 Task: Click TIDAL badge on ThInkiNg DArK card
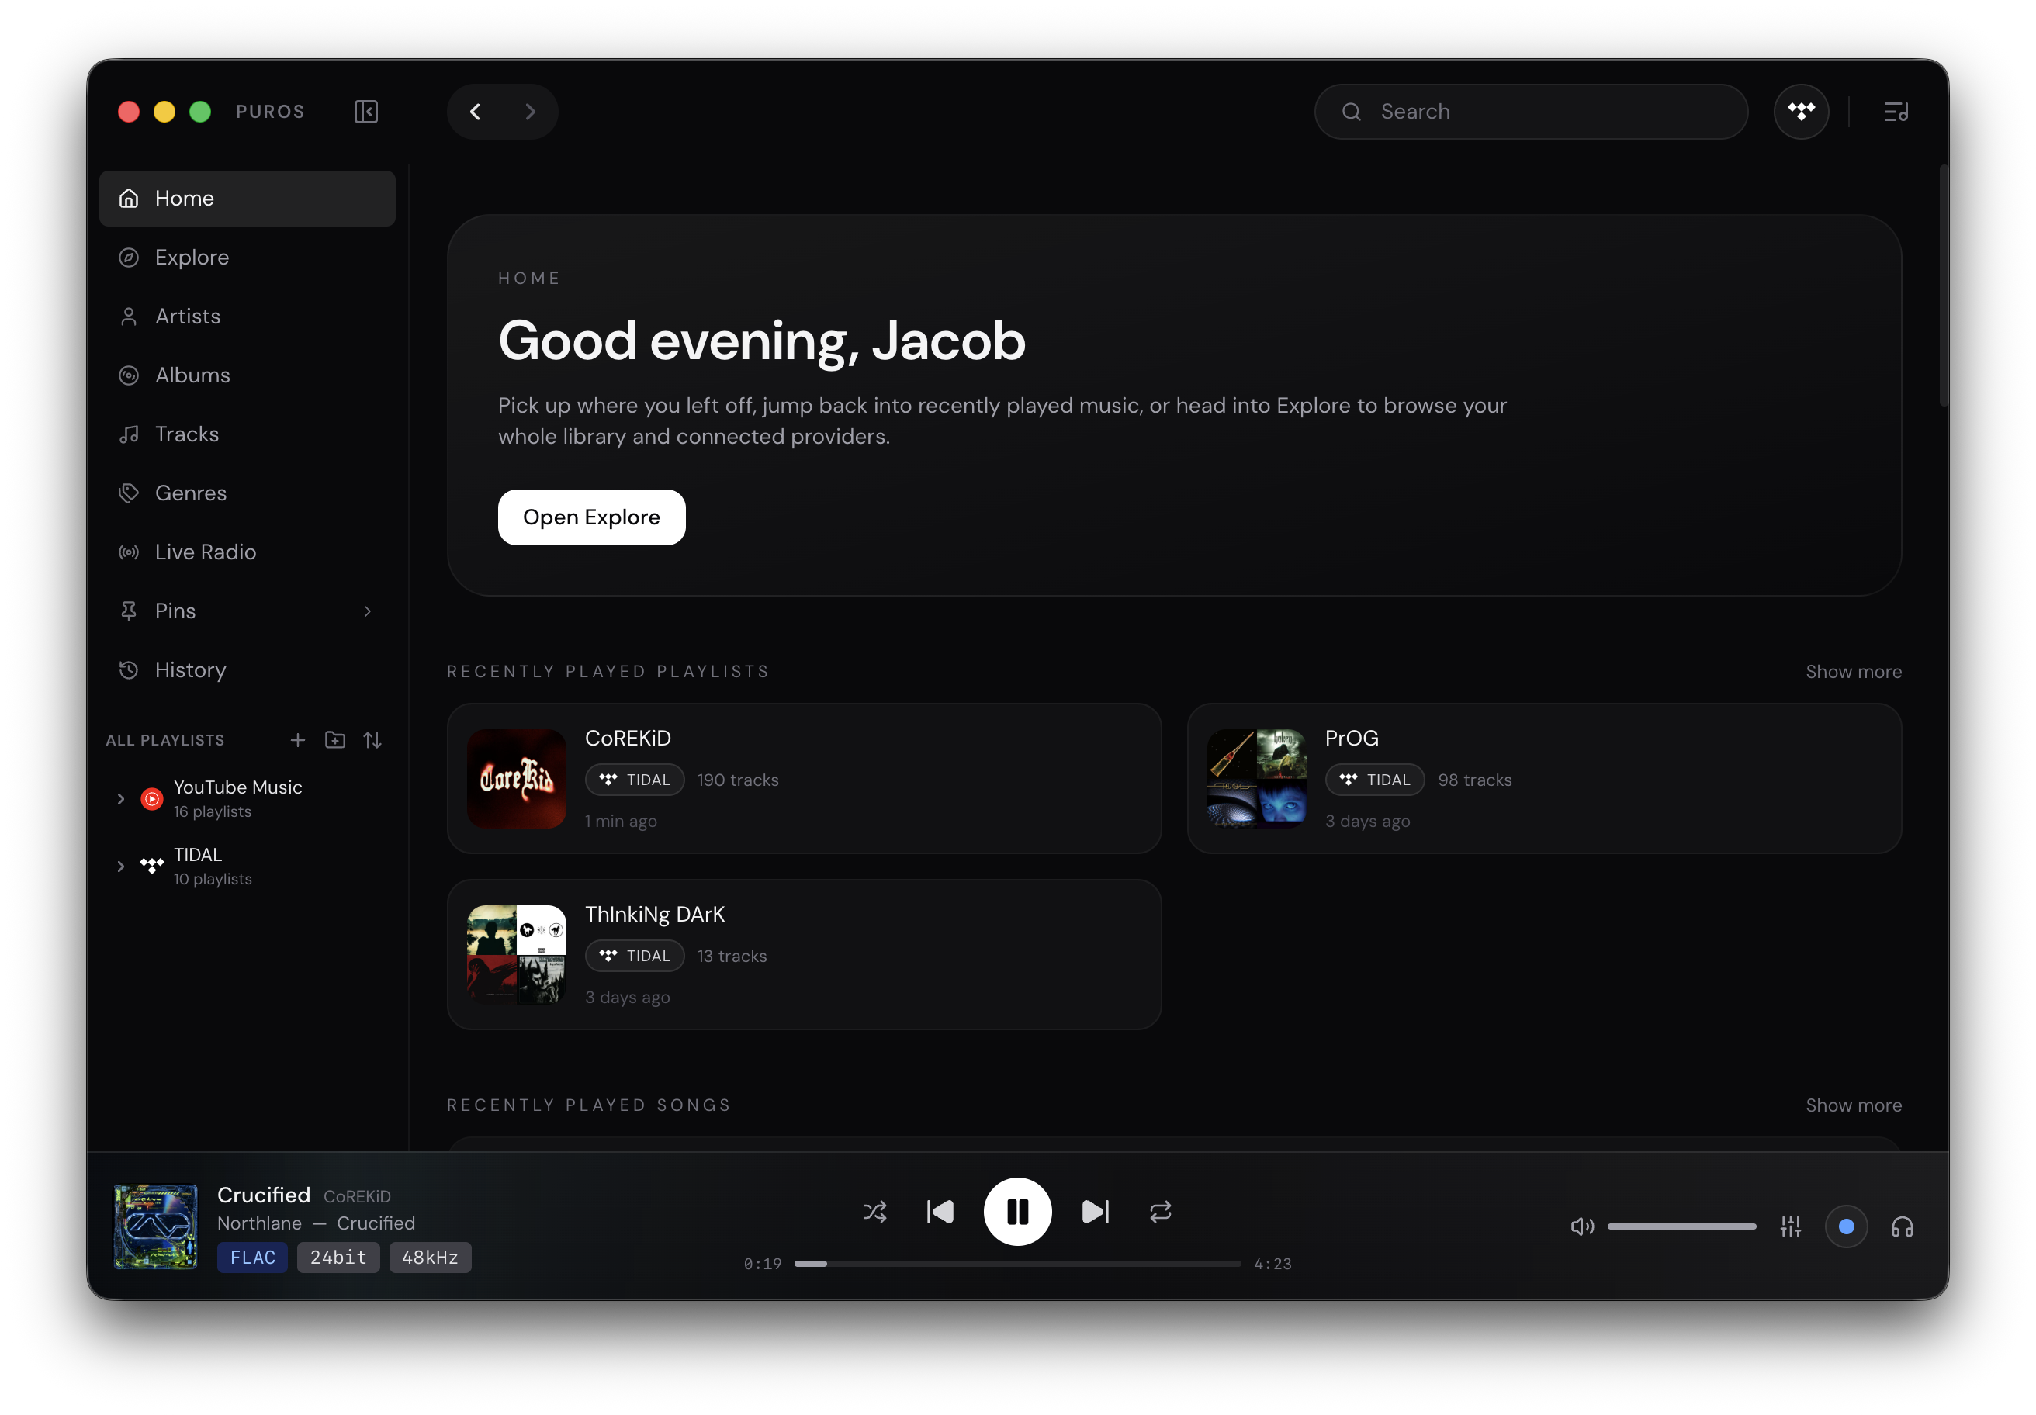coord(635,956)
